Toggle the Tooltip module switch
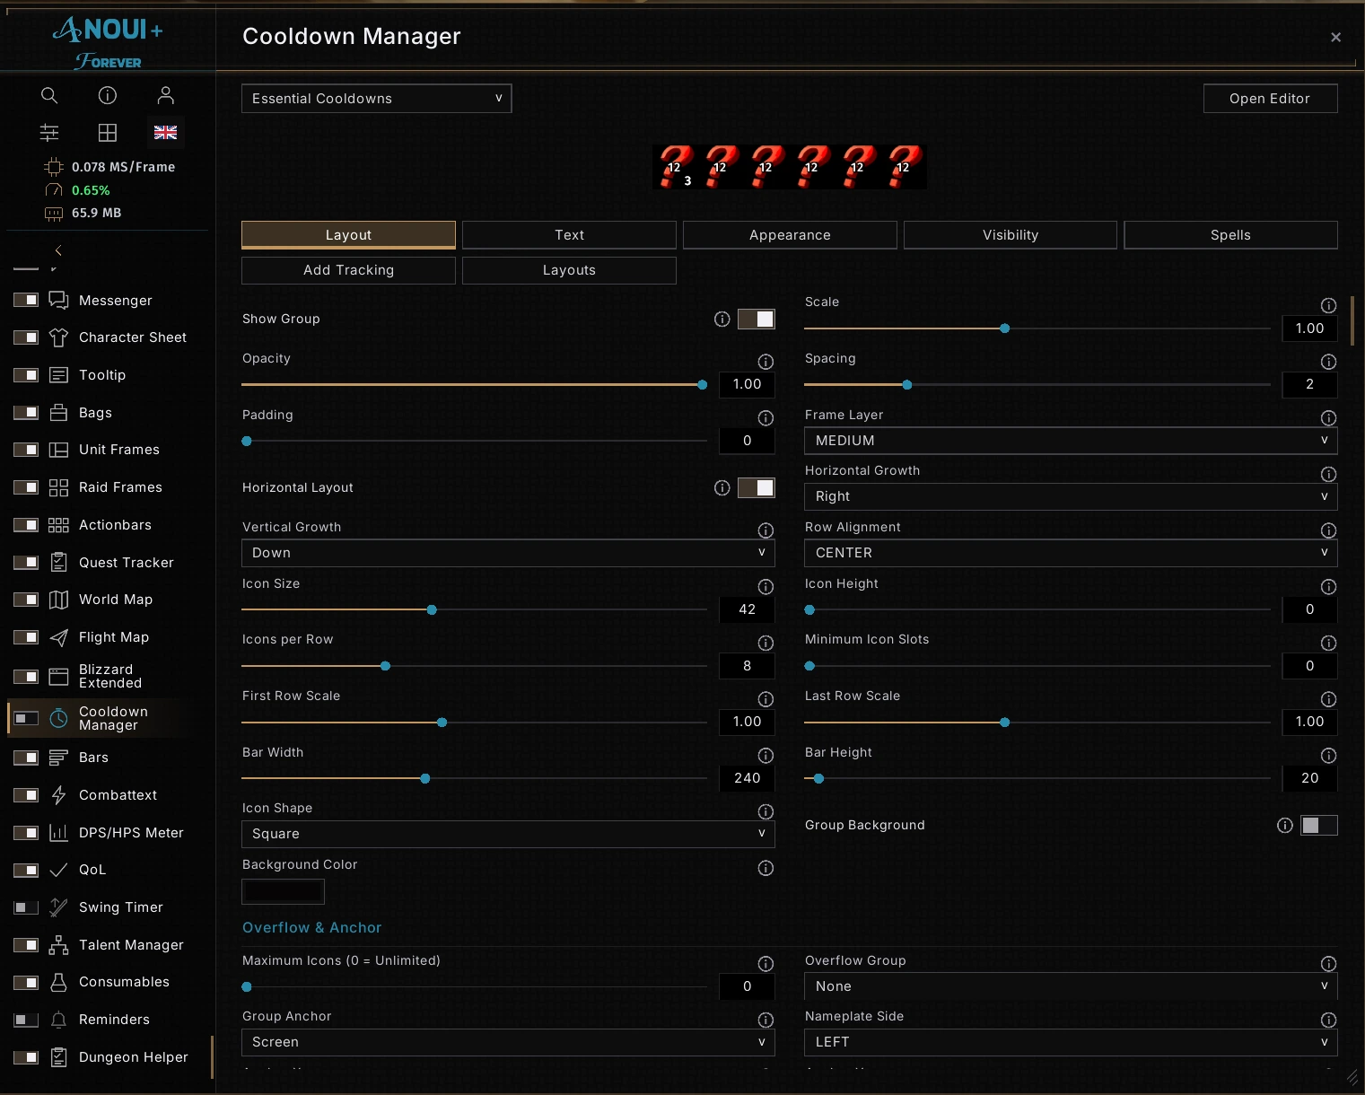 point(26,375)
